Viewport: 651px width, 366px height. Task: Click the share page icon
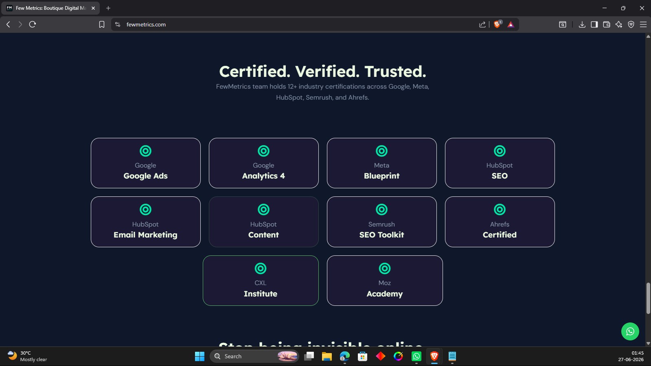482,24
